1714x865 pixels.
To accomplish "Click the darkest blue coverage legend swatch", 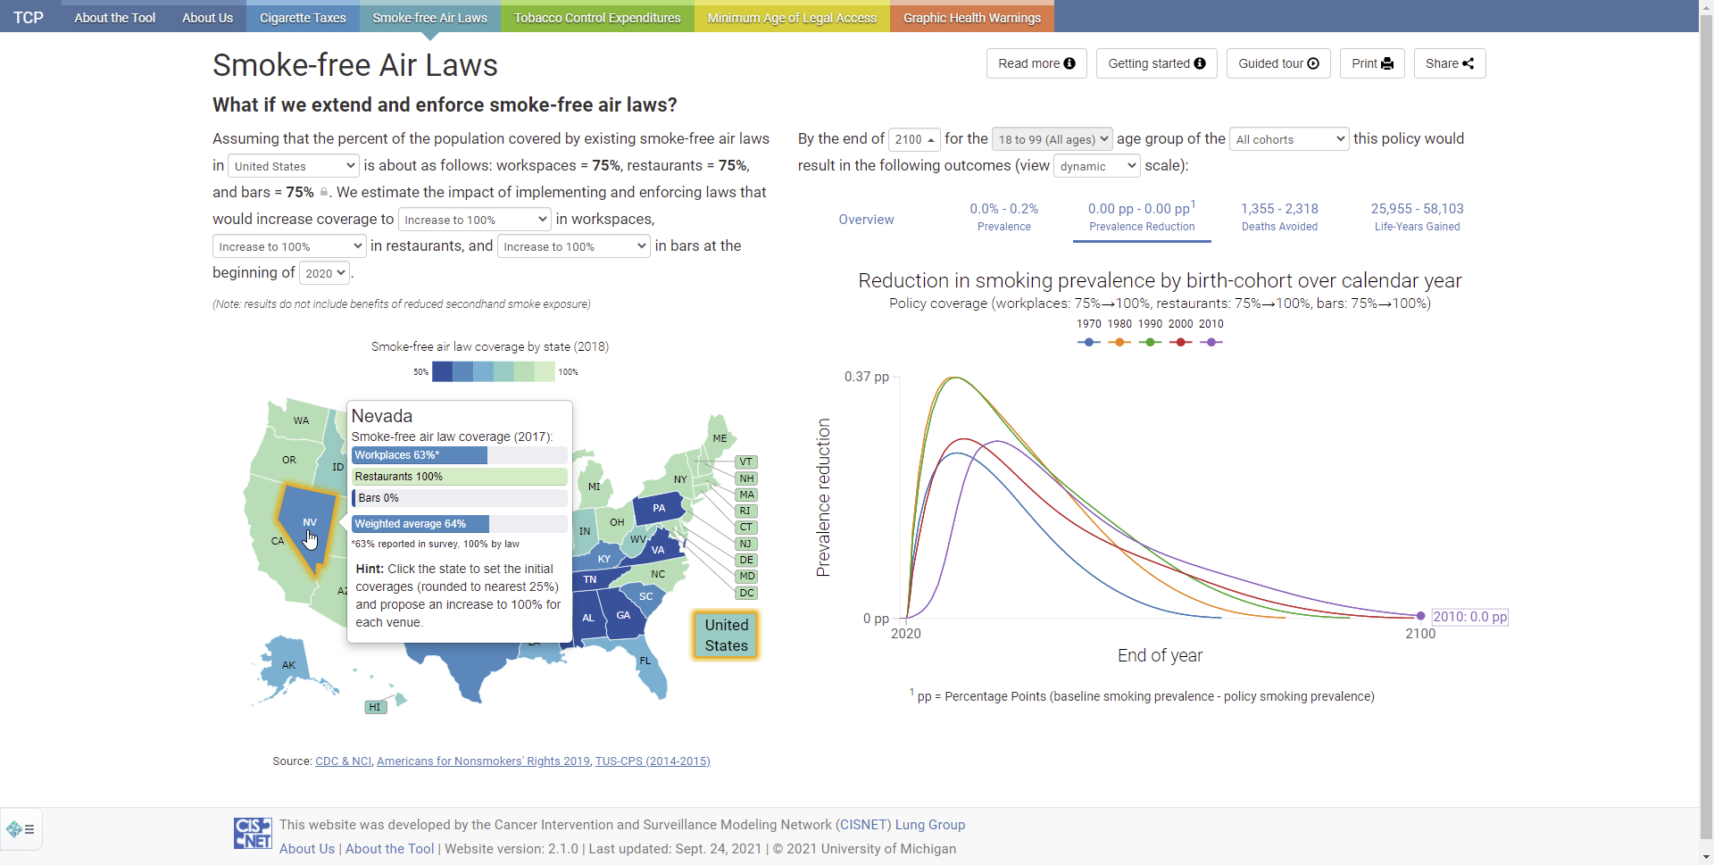I will click(442, 372).
